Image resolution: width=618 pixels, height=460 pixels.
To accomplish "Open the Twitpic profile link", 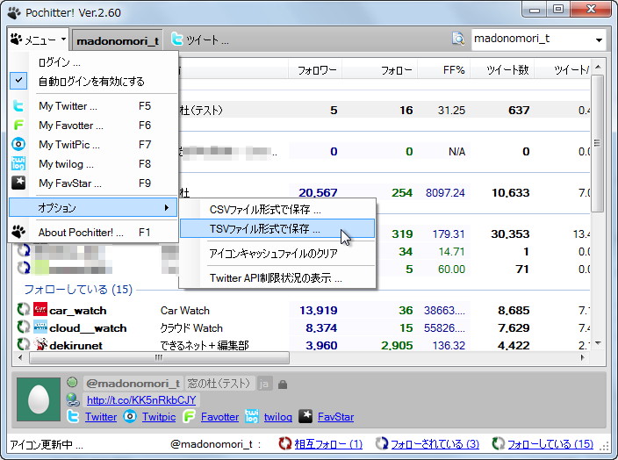I will [159, 417].
